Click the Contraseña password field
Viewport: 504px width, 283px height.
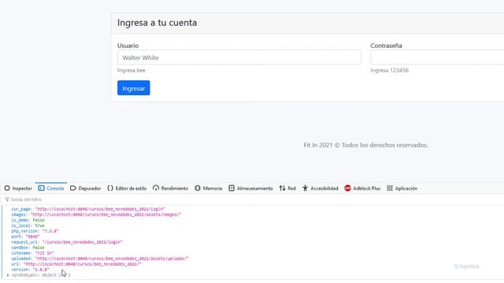click(x=437, y=57)
